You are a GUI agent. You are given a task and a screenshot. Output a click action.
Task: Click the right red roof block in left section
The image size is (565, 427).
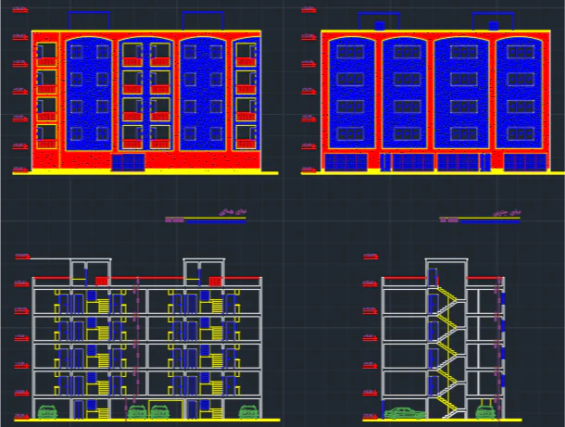pos(215,281)
